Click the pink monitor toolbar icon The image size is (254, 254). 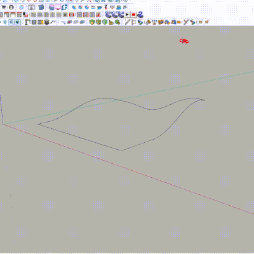58,8
